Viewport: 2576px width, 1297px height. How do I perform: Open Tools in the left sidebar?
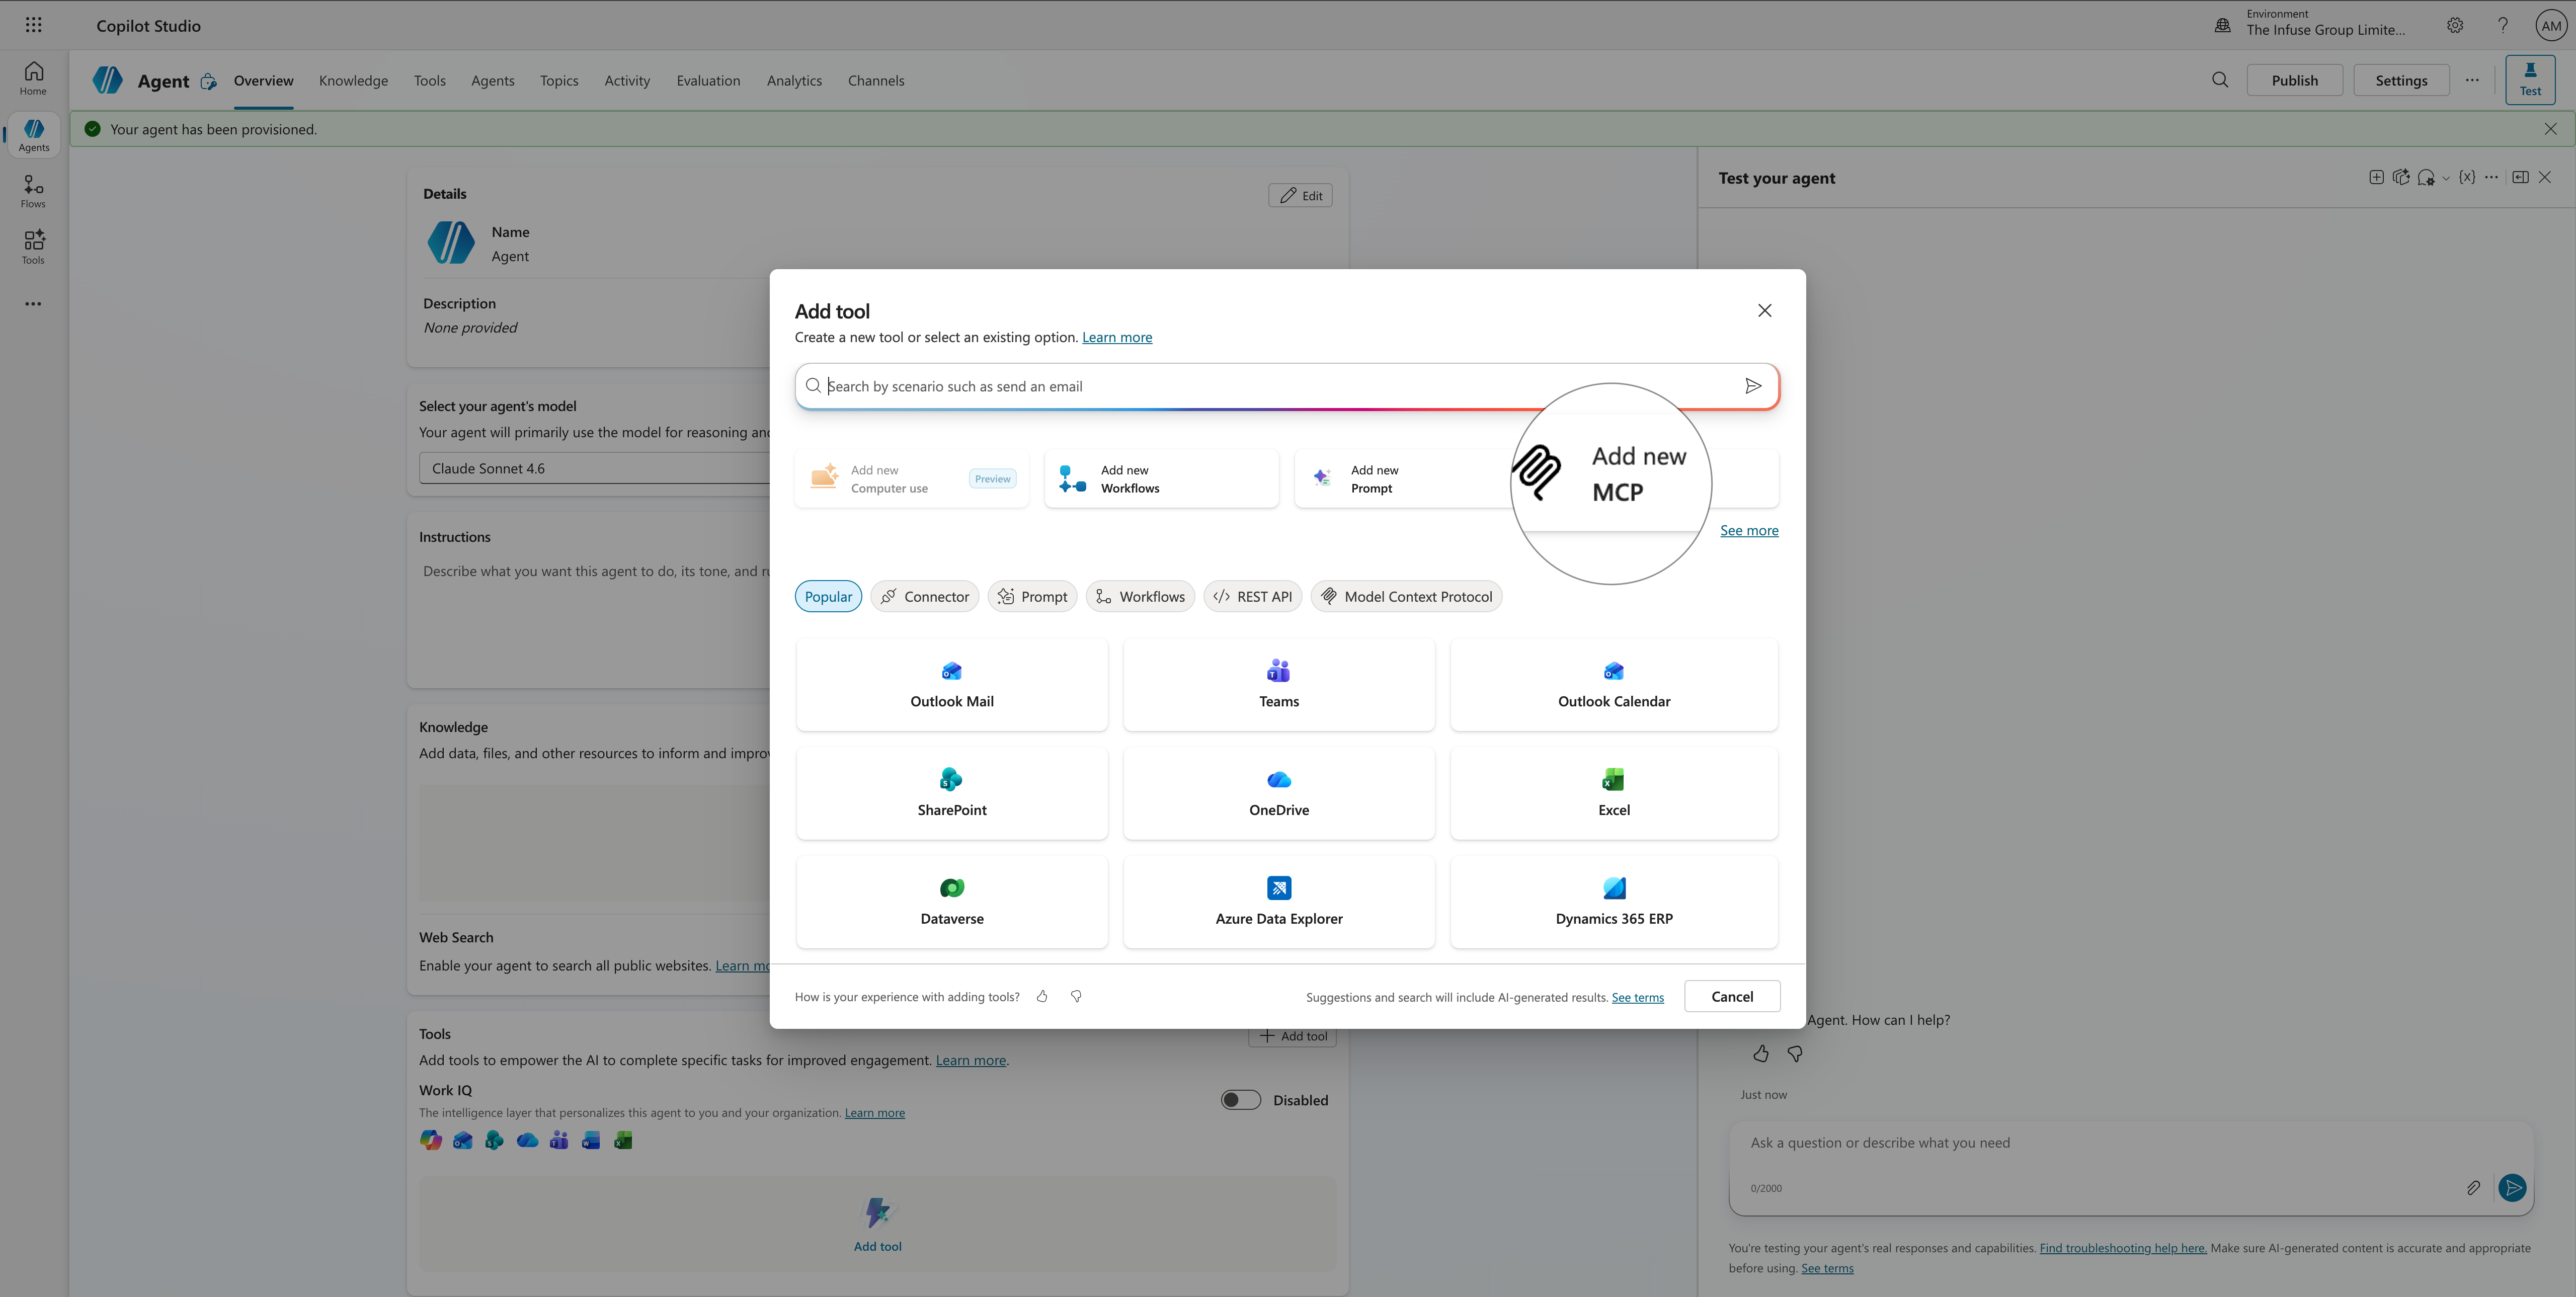tap(33, 247)
